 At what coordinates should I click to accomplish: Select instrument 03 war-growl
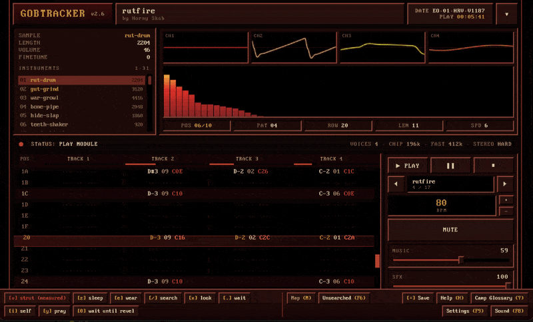(81, 98)
